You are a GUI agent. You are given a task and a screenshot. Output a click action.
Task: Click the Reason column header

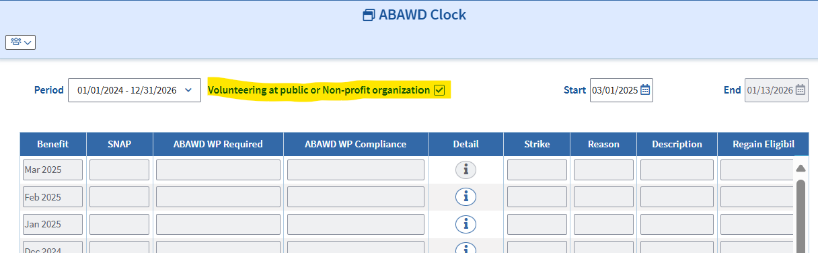click(x=603, y=144)
